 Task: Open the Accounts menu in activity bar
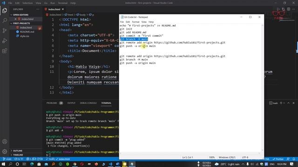pyautogui.click(x=5, y=141)
